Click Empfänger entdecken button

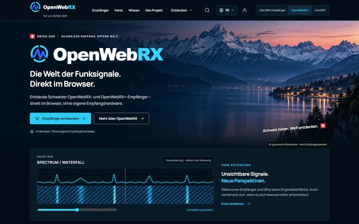60,118
